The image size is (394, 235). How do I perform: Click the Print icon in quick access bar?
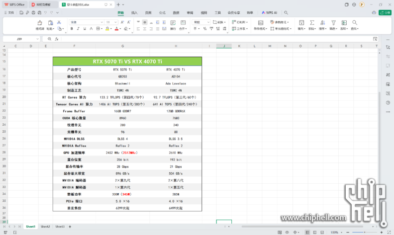pos(33,12)
